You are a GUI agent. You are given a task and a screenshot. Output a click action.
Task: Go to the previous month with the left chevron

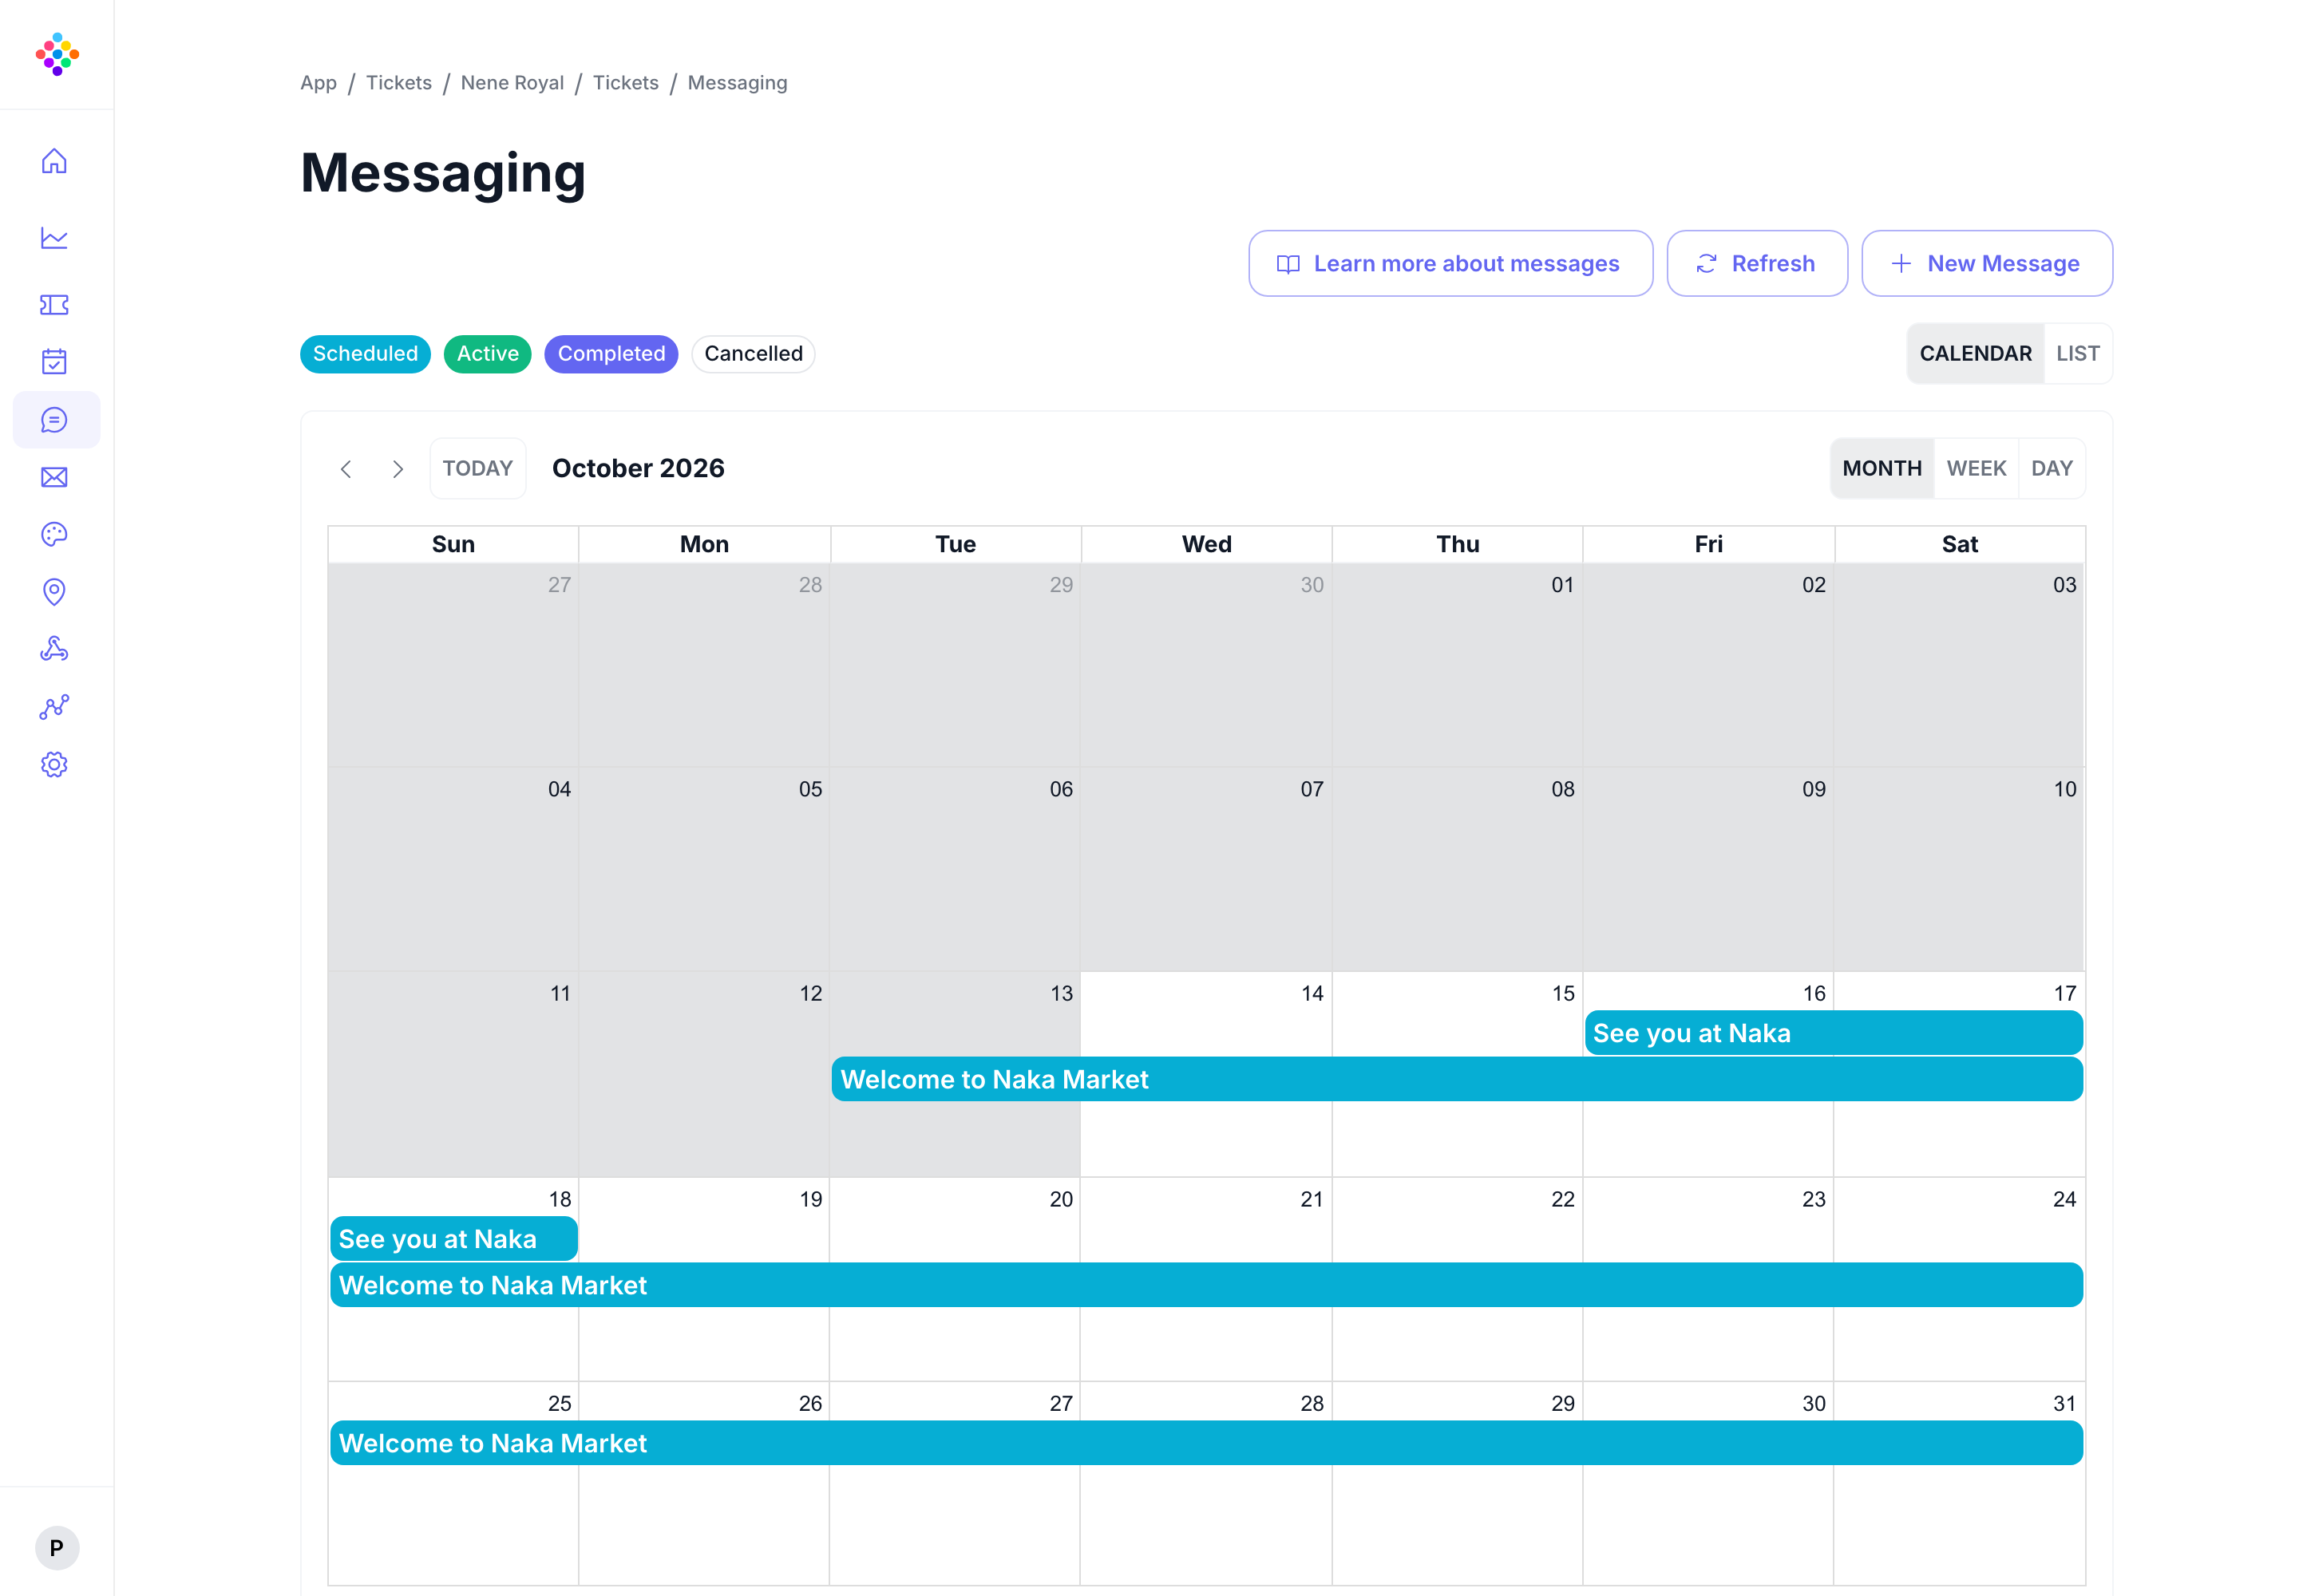pyautogui.click(x=346, y=468)
